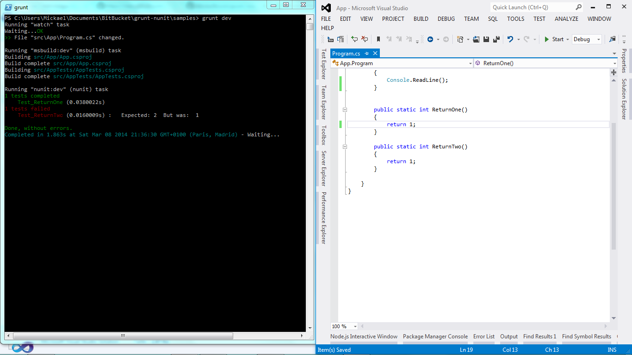Click the Navigate Backward arrow
The width and height of the screenshot is (632, 355).
[430, 39]
